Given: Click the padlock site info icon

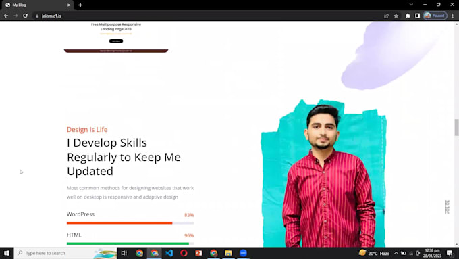Looking at the screenshot, I should tap(37, 16).
